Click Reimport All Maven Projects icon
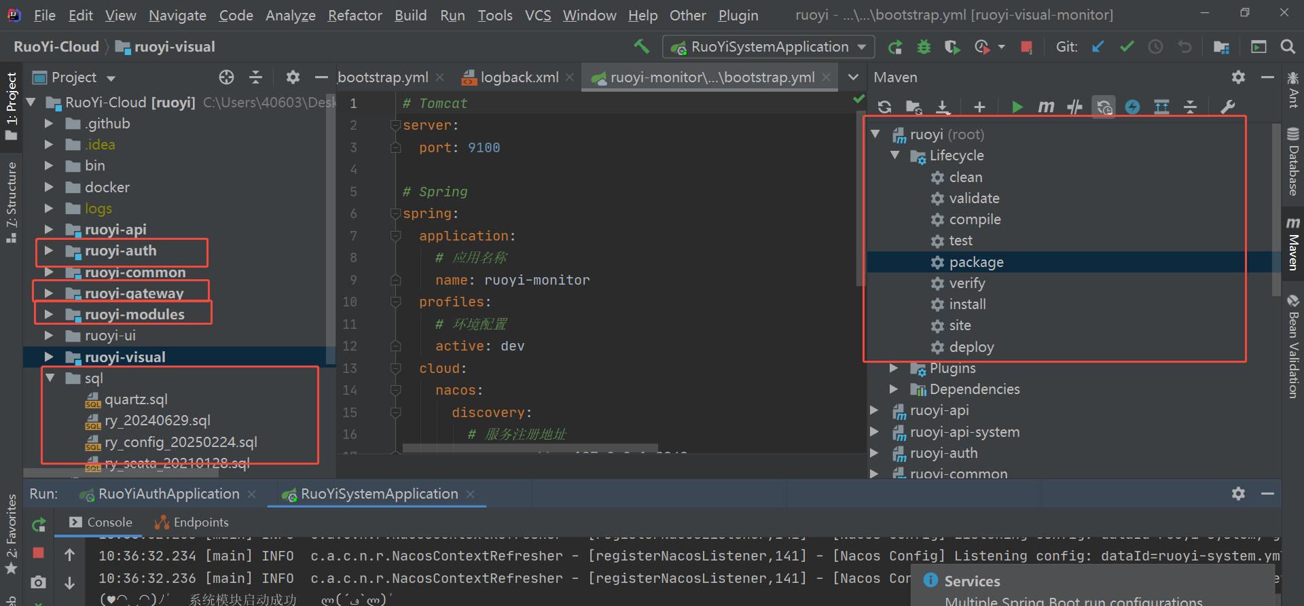The height and width of the screenshot is (606, 1304). [884, 107]
